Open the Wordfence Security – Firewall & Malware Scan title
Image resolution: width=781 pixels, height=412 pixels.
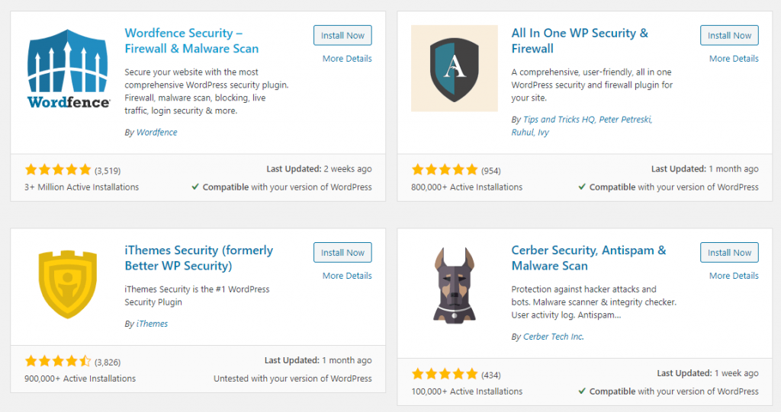(x=191, y=41)
